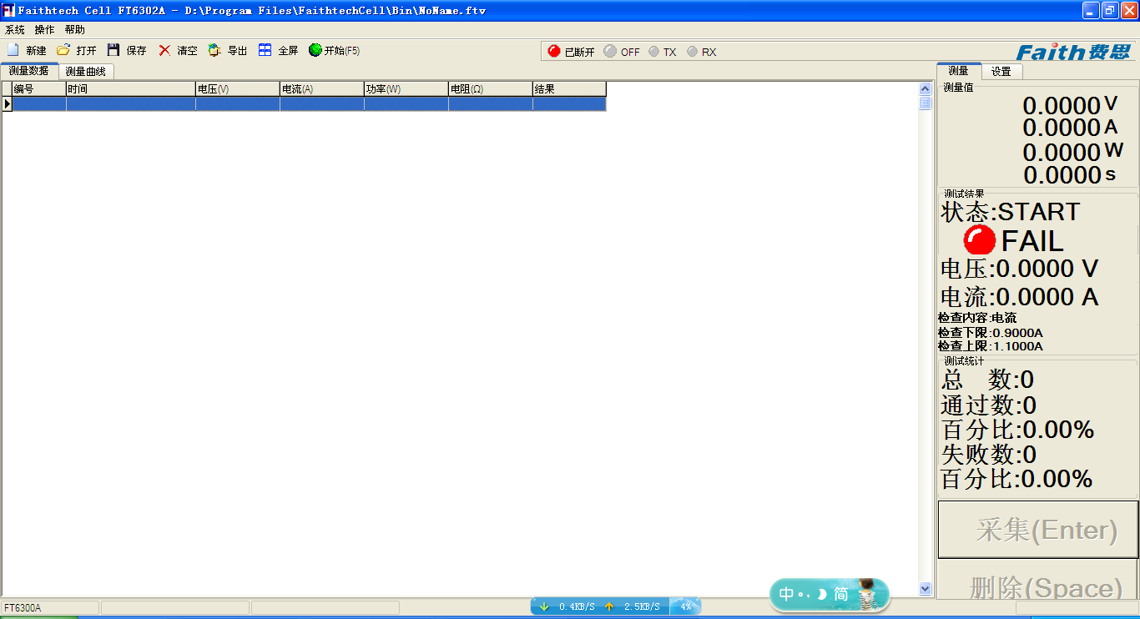This screenshot has width=1140, height=619.
Task: Sort by 电压(V) column header
Action: tap(238, 88)
